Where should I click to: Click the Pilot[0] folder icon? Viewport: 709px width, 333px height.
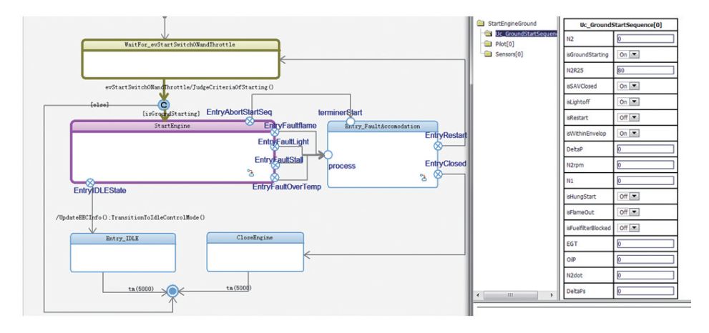pyautogui.click(x=487, y=44)
